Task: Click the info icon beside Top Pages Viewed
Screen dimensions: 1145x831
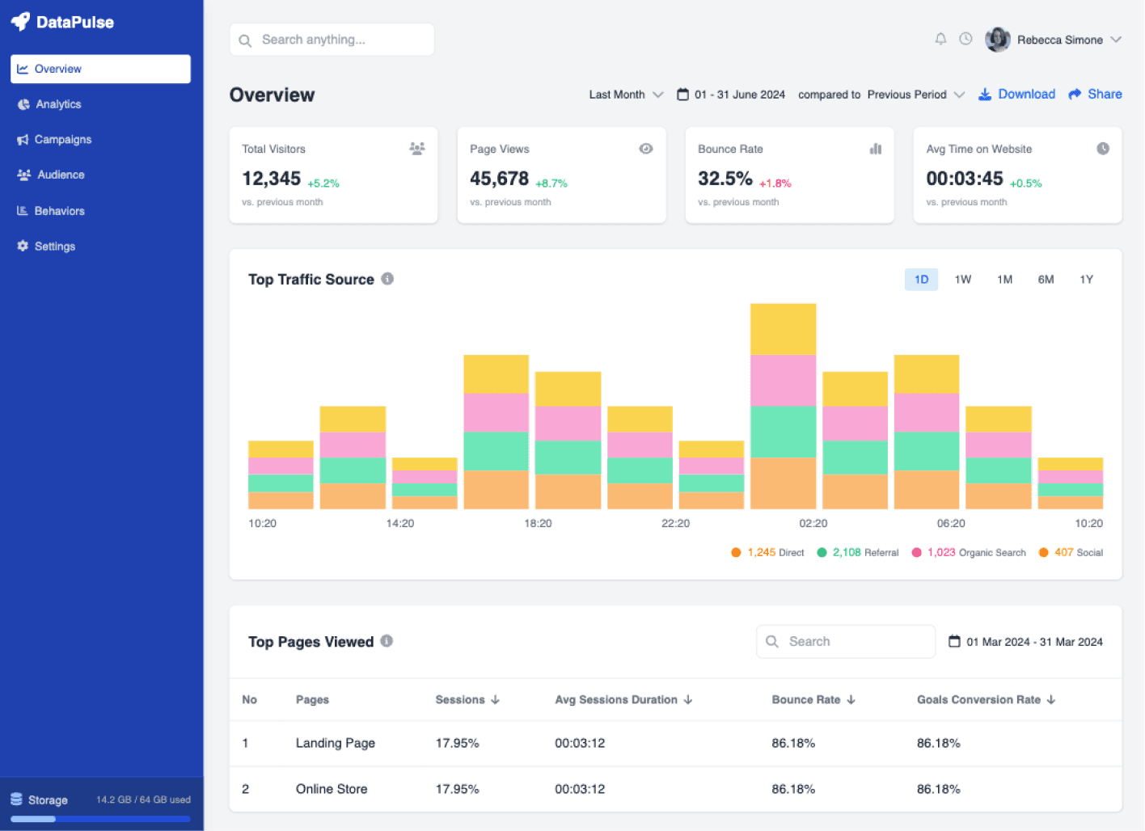Action: pyautogui.click(x=387, y=641)
